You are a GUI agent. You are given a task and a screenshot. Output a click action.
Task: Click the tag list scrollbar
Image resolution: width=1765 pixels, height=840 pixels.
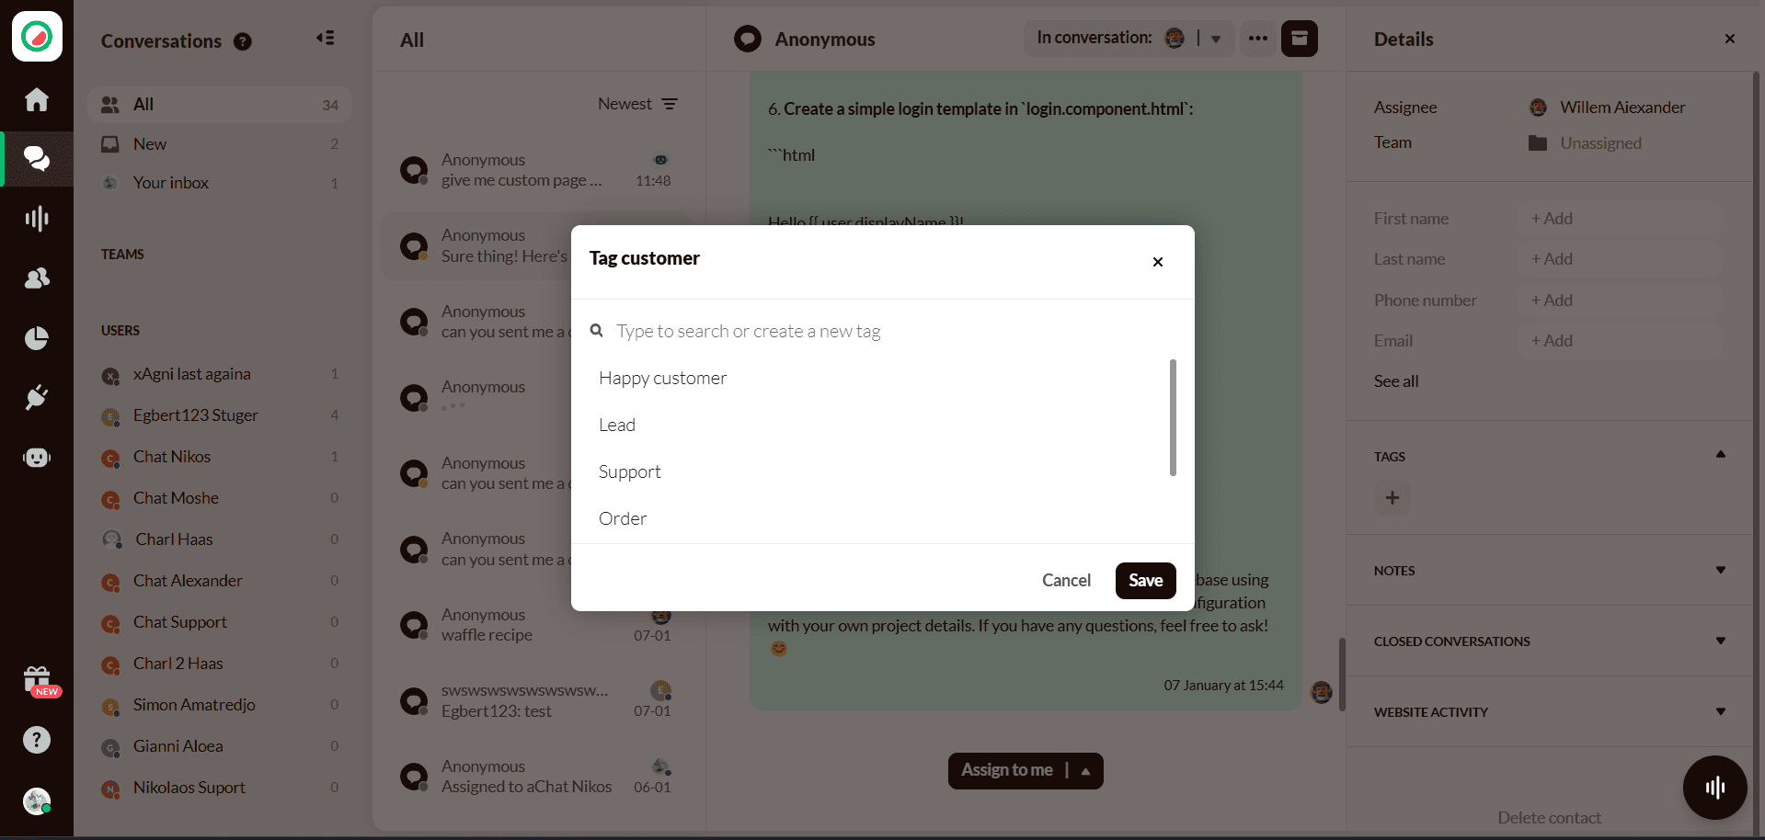[x=1173, y=418]
